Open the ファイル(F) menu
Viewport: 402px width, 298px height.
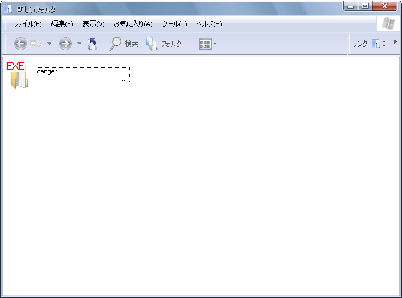(x=27, y=24)
